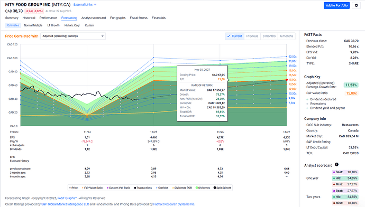Click the price change badge -0,24
This screenshot has height=207, width=365.
34,11
